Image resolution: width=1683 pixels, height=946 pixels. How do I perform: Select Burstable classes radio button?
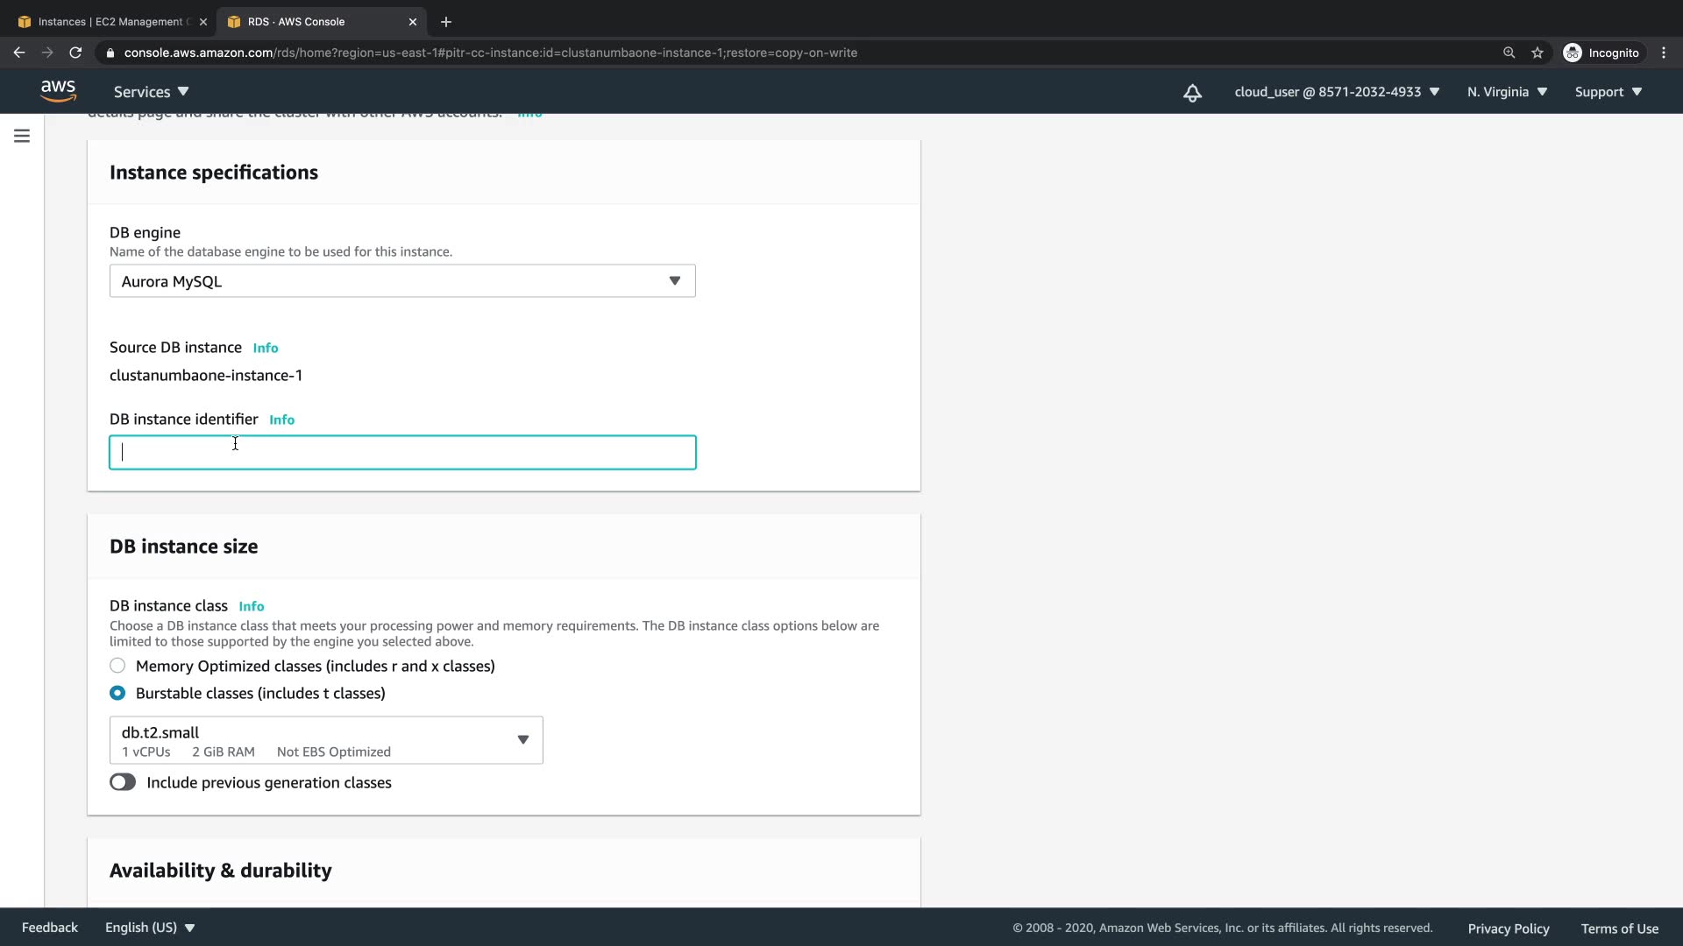pyautogui.click(x=117, y=693)
